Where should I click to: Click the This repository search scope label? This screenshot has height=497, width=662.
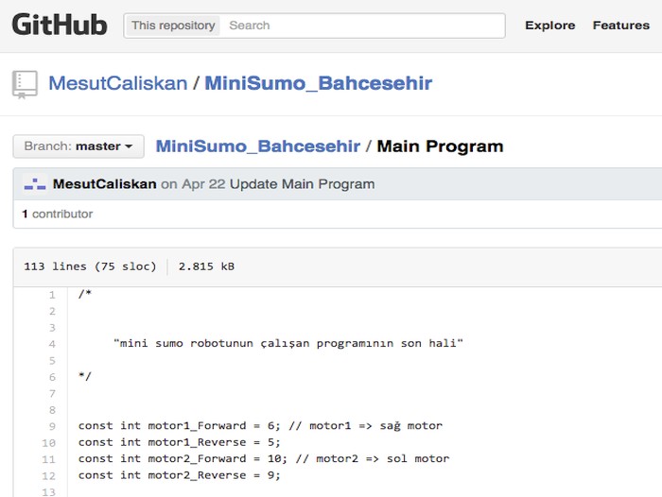coord(173,26)
